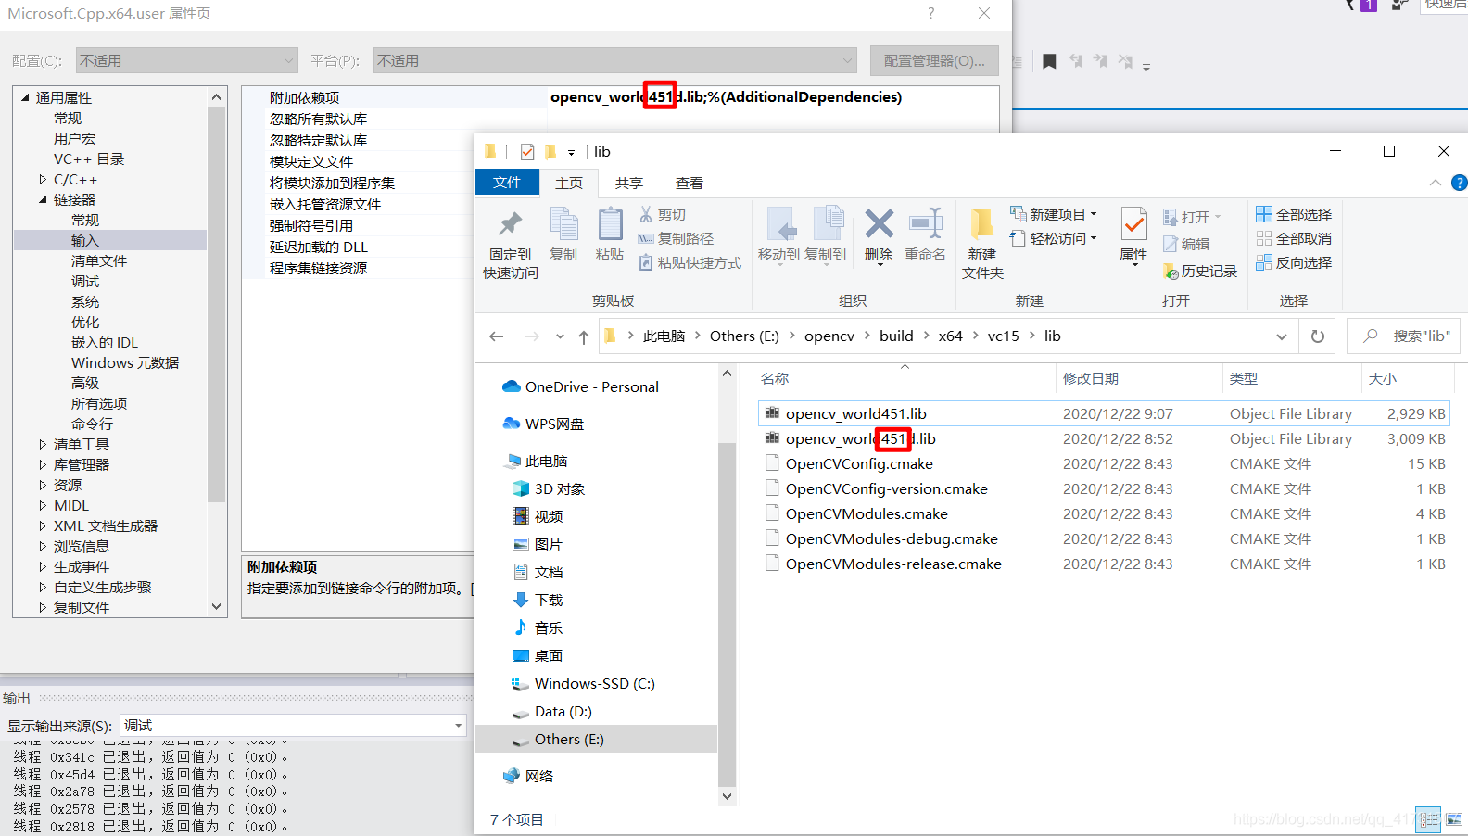Open recent locations dropdown arrow
Image resolution: width=1468 pixels, height=836 pixels.
[x=560, y=336]
